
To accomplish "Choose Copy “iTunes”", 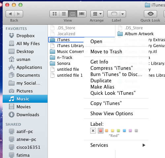I will point(116,103).
